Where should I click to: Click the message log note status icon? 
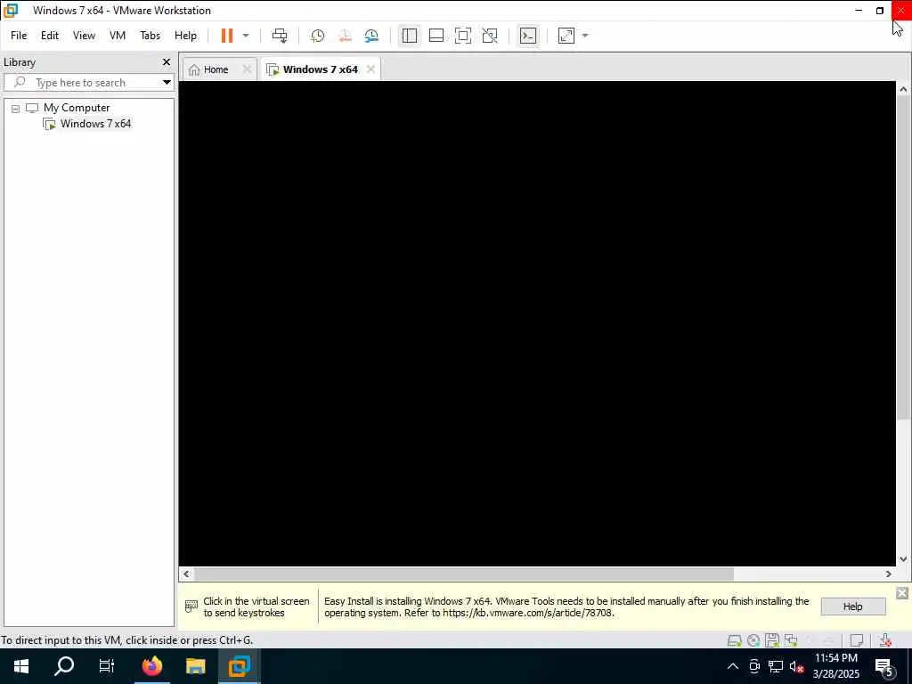point(856,640)
